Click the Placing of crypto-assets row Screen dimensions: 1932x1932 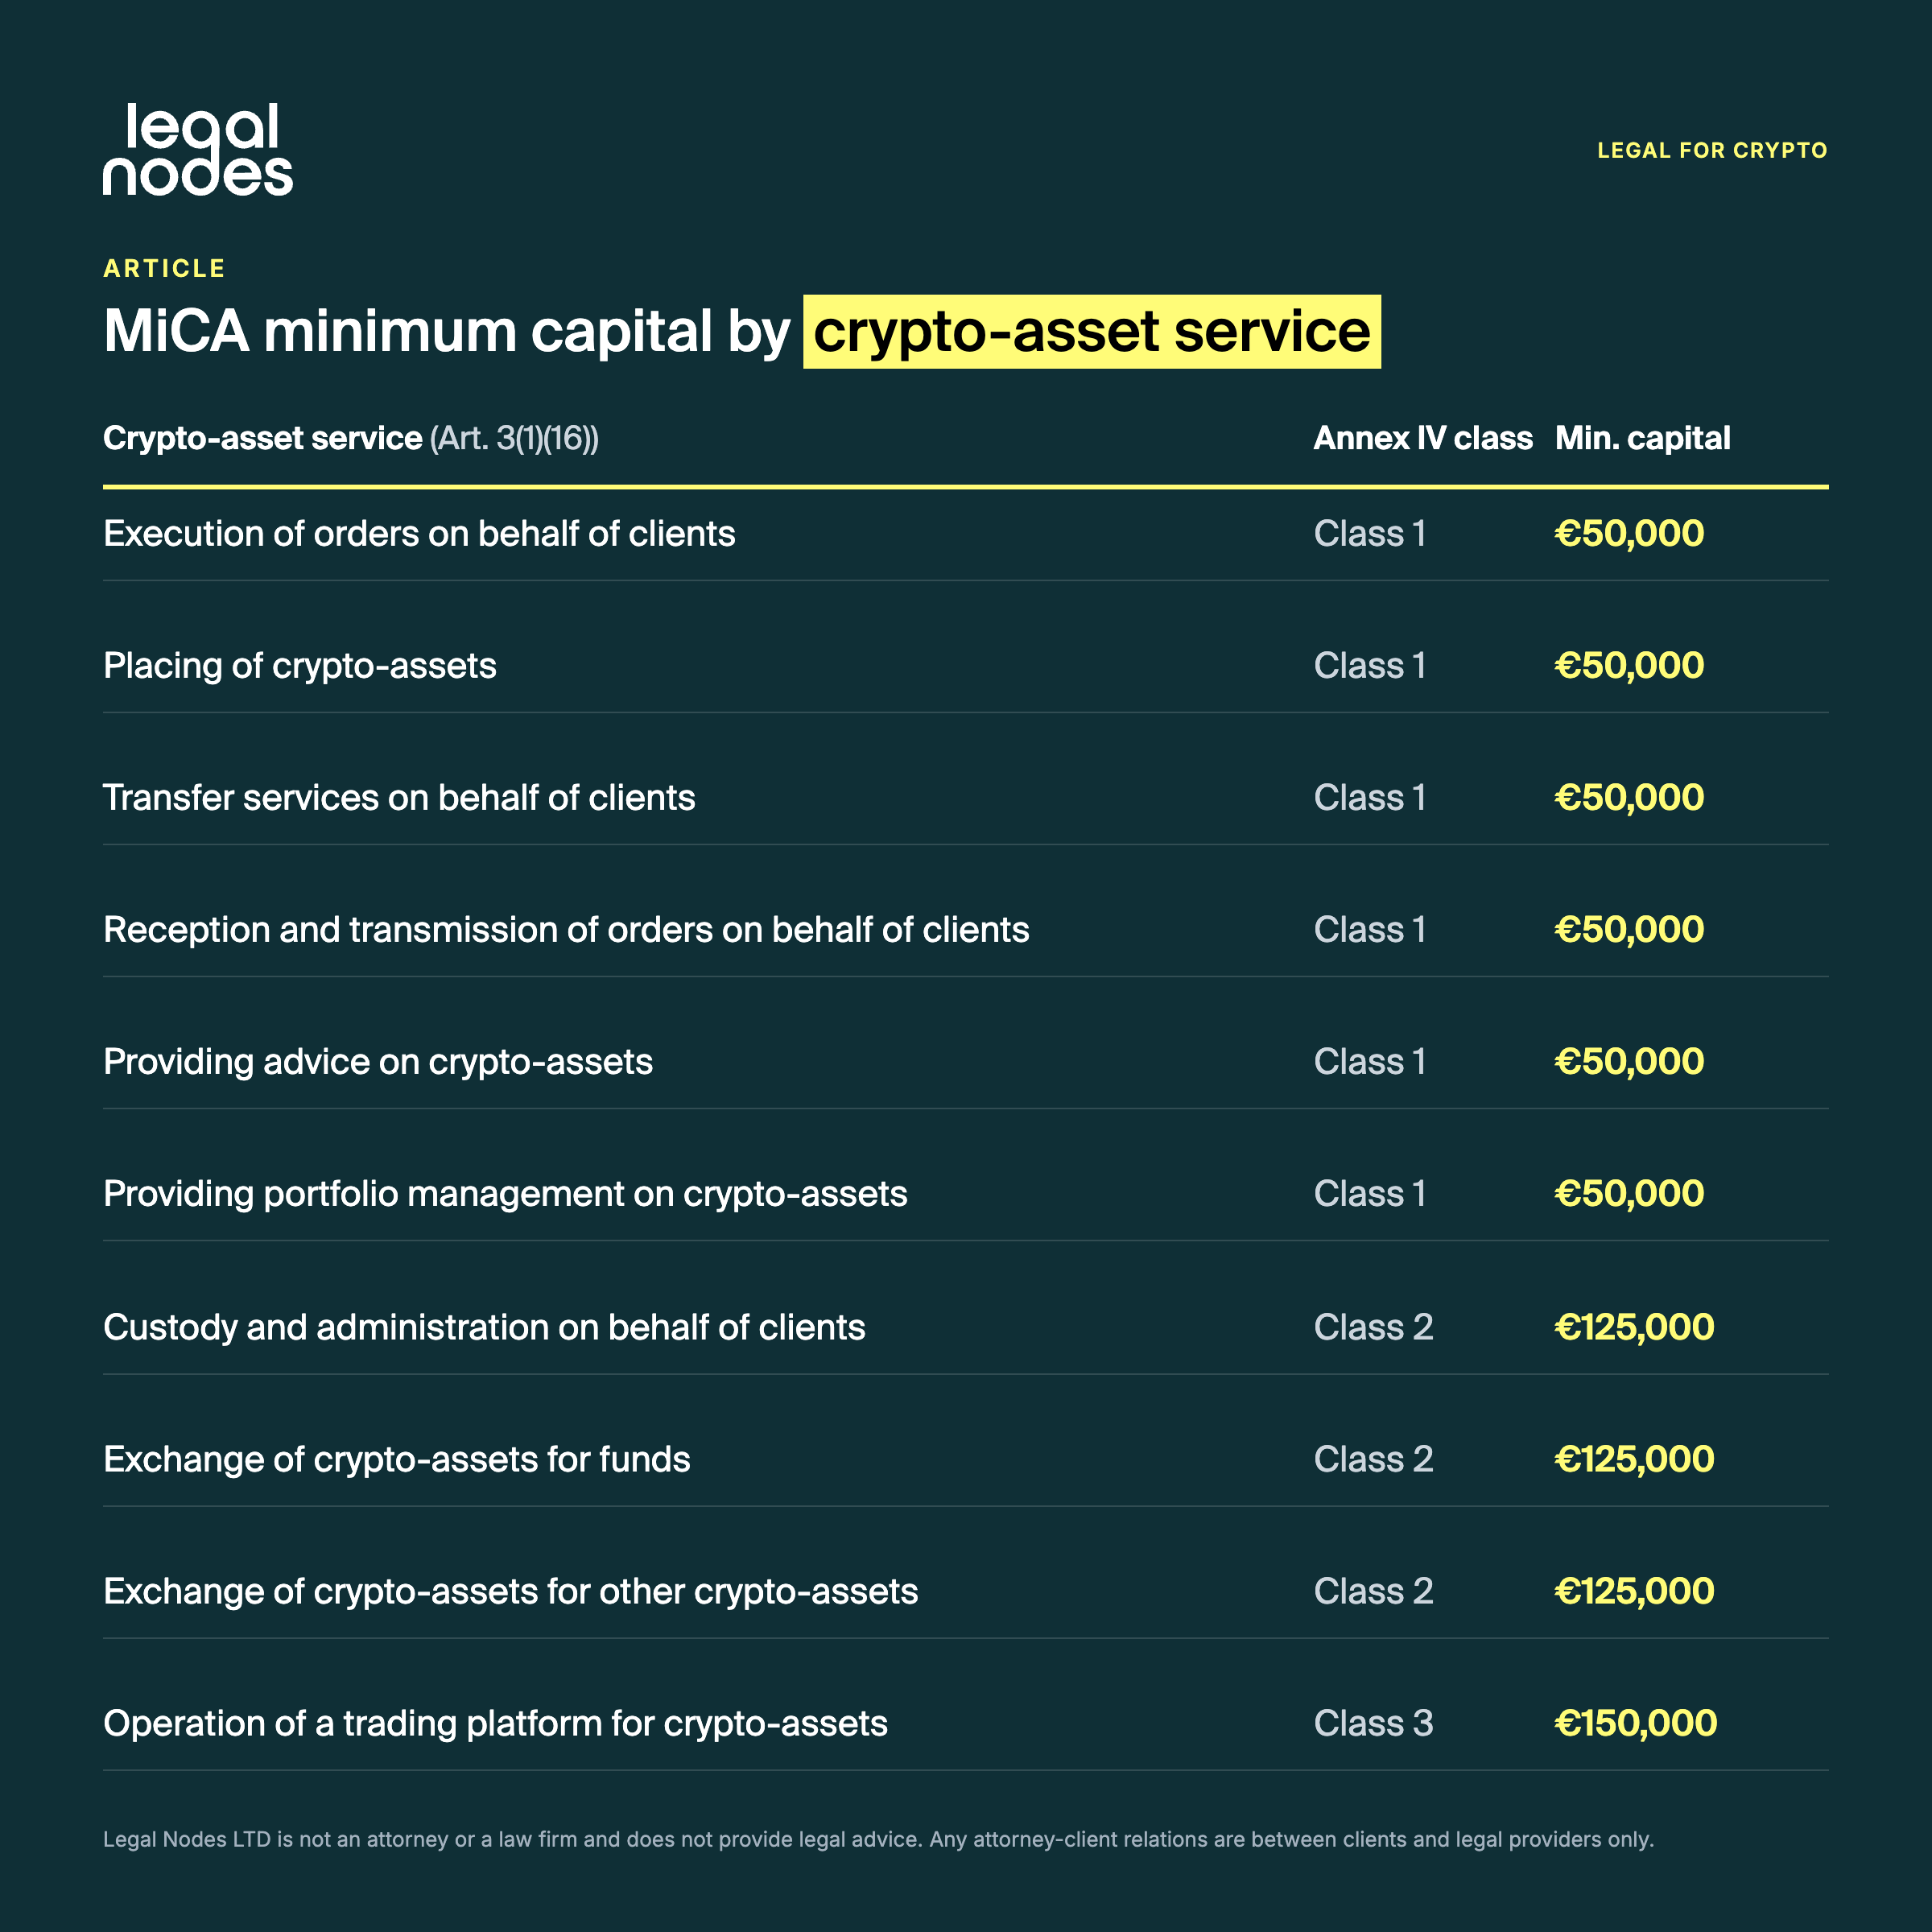965,666
